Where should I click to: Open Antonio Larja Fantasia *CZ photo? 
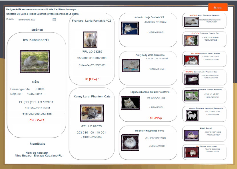pyautogui.click(x=130, y=28)
